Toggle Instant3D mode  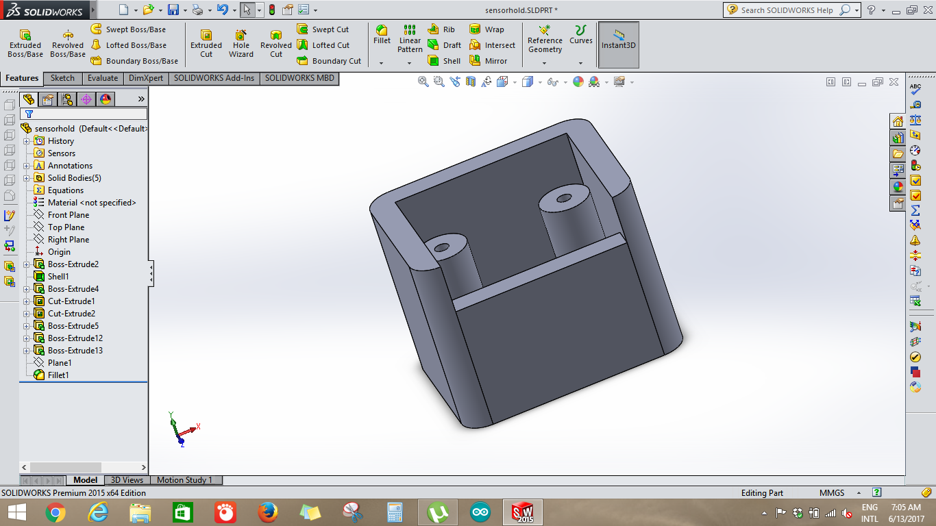coord(619,45)
